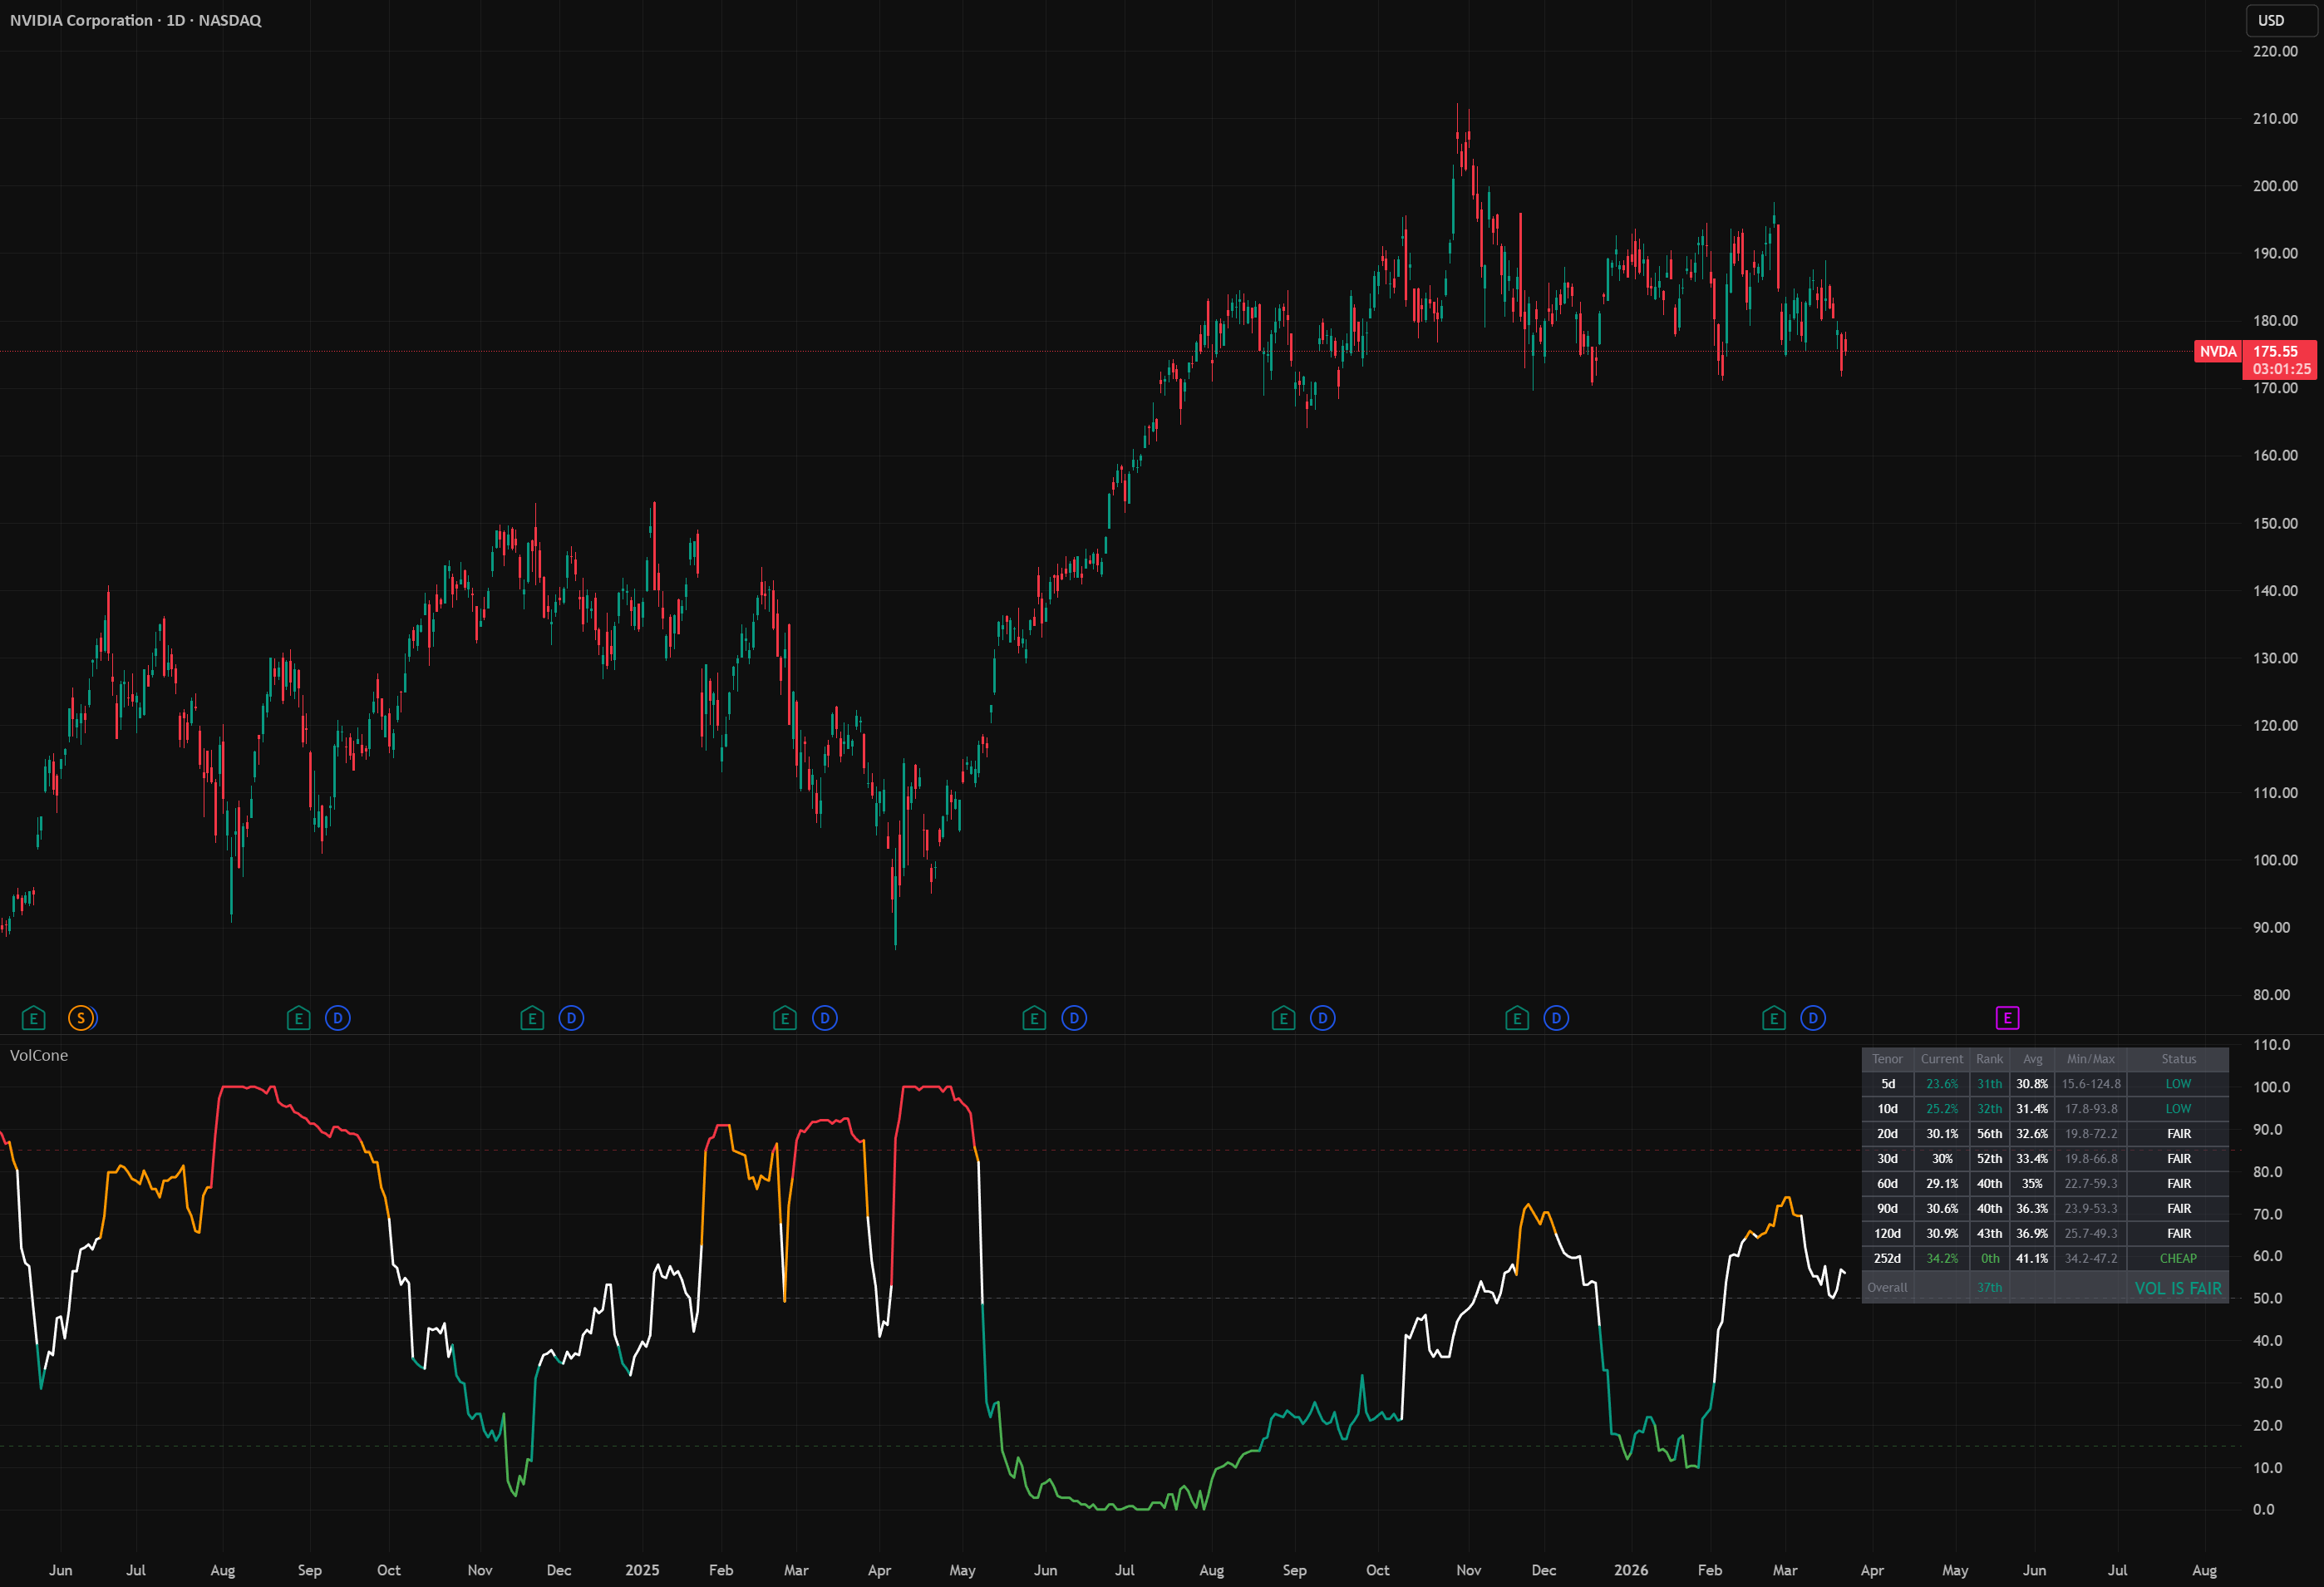Click the 220.00 price axis label
This screenshot has width=2324, height=1587.
(x=2275, y=51)
